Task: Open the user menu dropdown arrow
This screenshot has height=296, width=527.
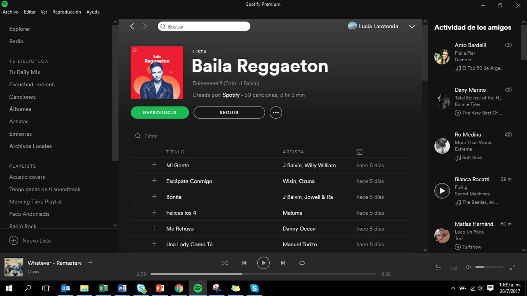Action: pyautogui.click(x=412, y=26)
